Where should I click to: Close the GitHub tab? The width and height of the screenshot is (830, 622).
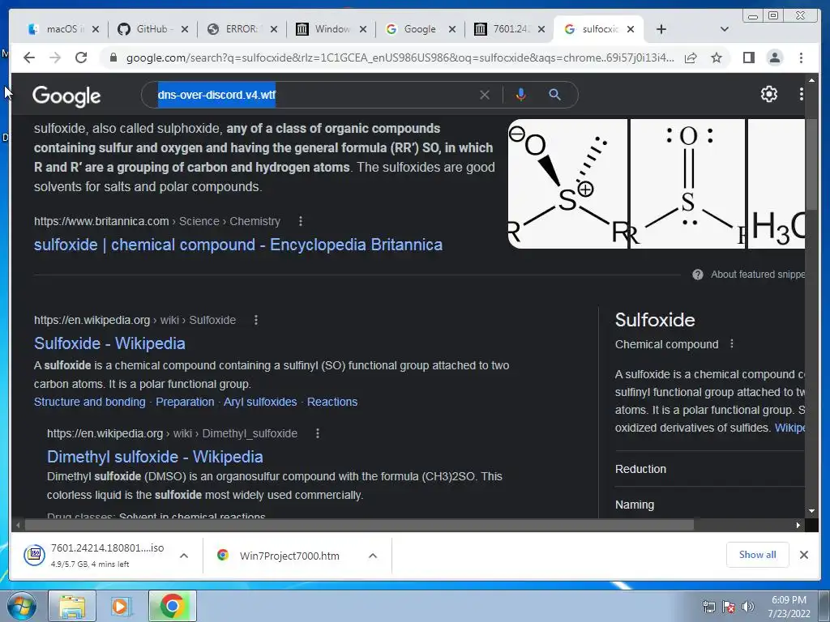click(184, 29)
